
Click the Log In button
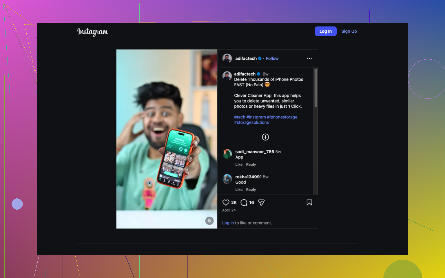pyautogui.click(x=326, y=31)
